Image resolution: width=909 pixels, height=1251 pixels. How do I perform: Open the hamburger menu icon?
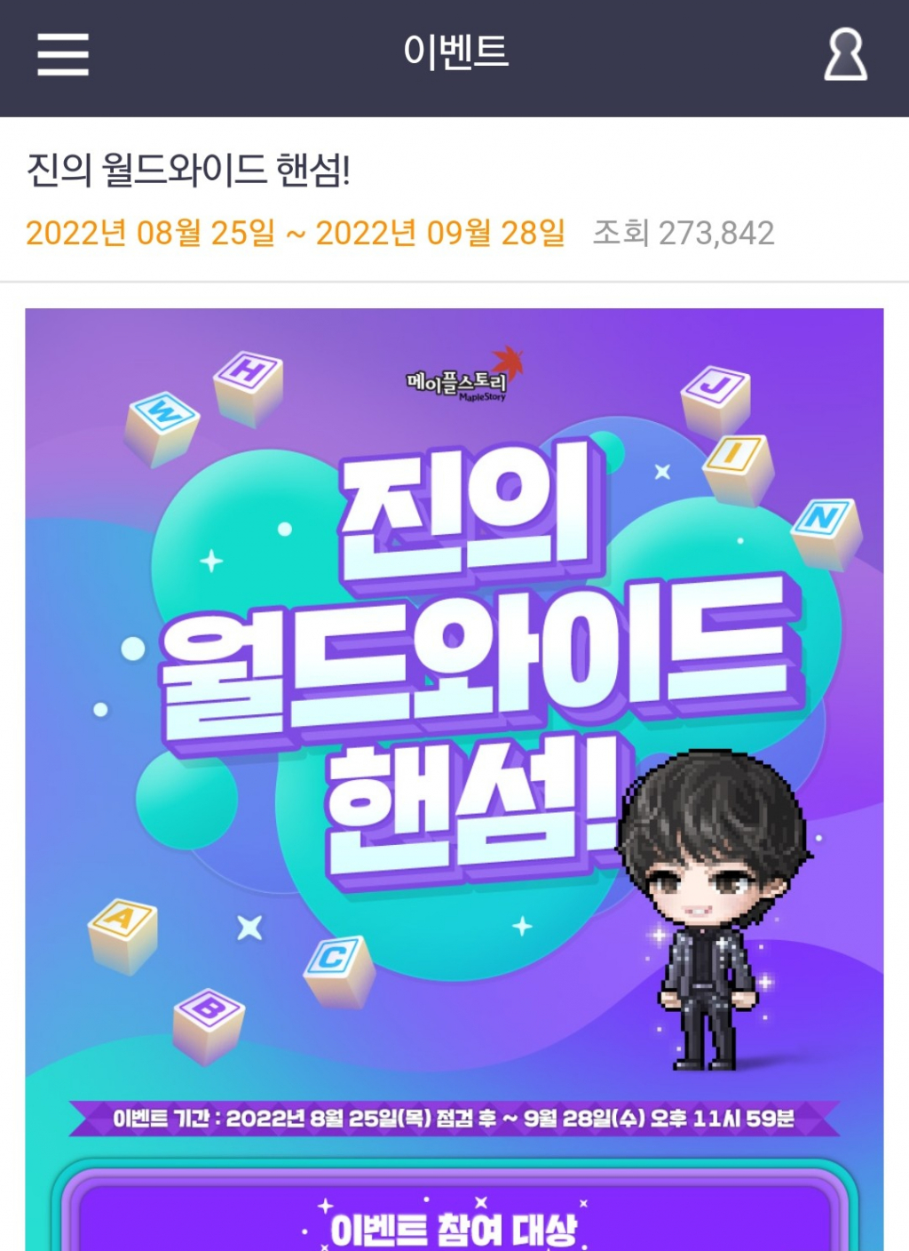point(63,54)
